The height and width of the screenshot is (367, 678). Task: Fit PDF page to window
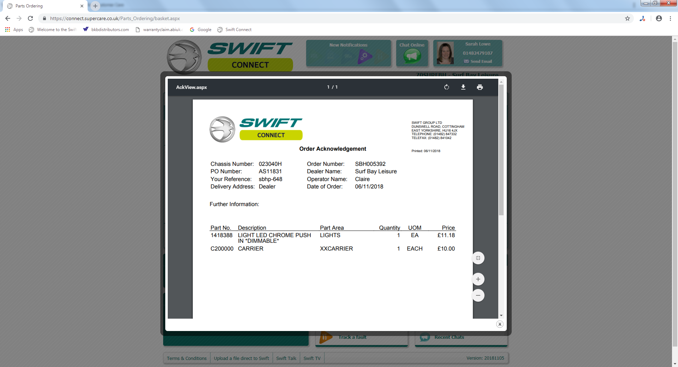click(478, 258)
